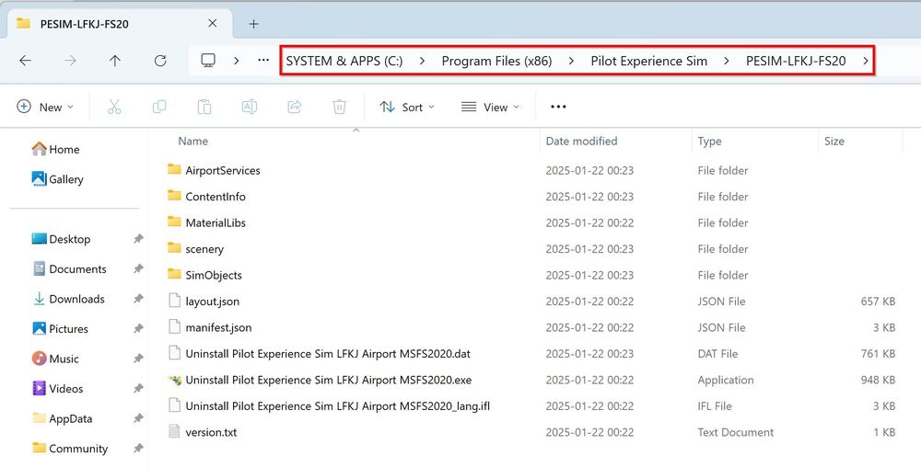Open Videos quick access item
The height and width of the screenshot is (467, 921).
tap(57, 389)
